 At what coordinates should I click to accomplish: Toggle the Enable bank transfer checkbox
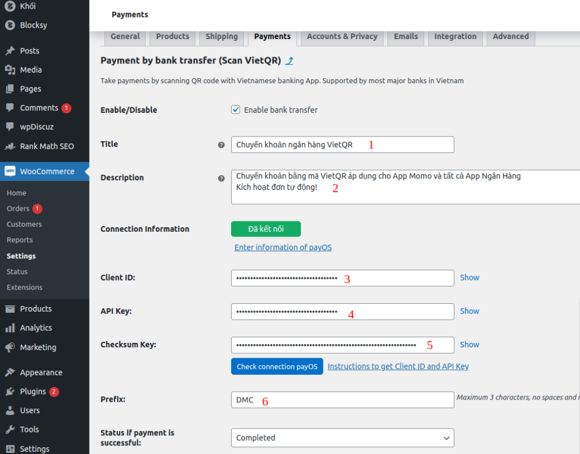(x=236, y=110)
